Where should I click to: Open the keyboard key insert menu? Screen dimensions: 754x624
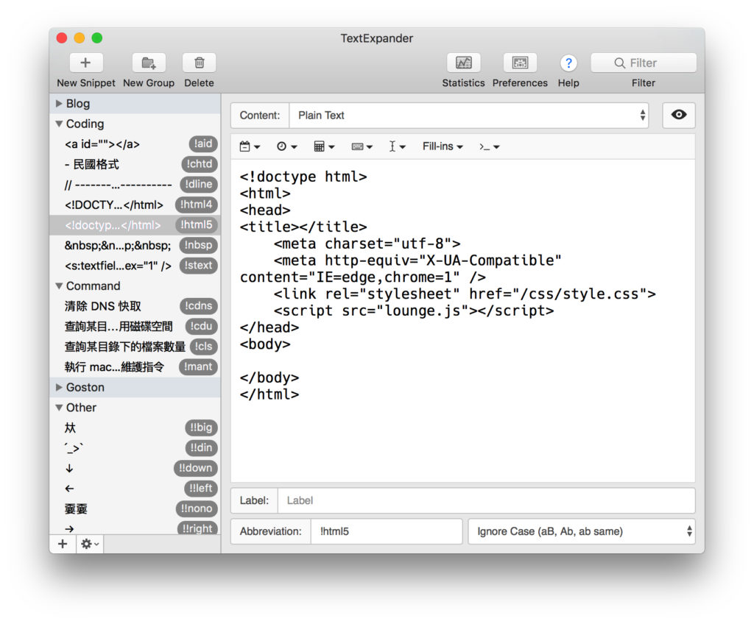[362, 146]
